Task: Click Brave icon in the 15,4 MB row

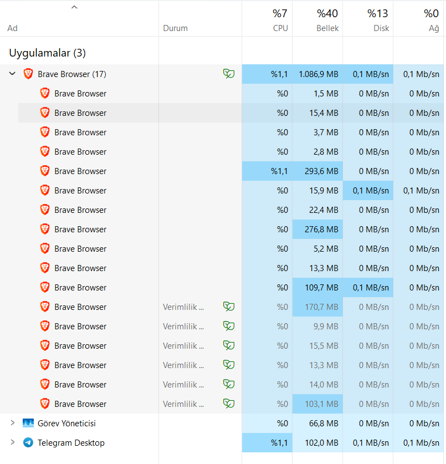Action: pyautogui.click(x=45, y=113)
